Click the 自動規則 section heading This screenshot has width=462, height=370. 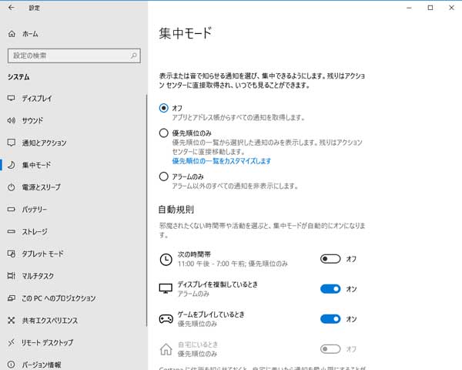click(176, 210)
